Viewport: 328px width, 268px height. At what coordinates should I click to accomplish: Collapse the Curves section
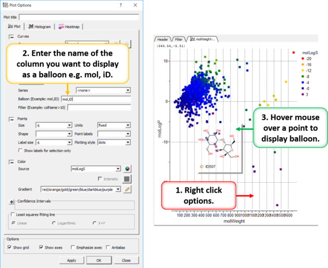click(x=11, y=37)
